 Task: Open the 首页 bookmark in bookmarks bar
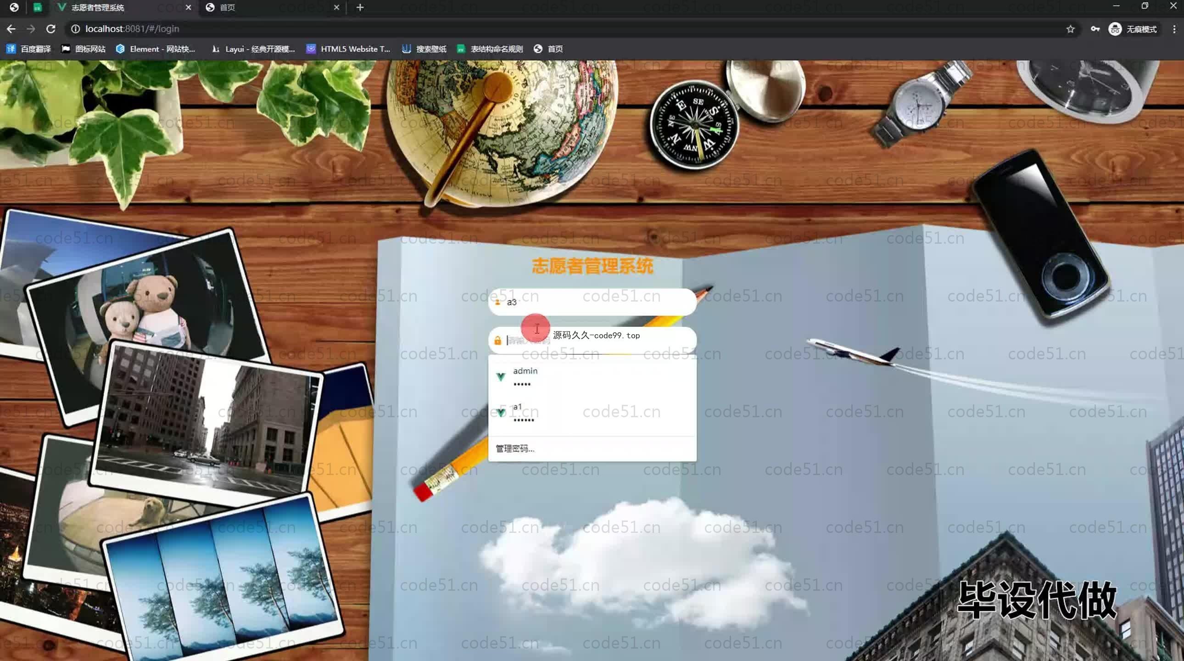coord(548,49)
